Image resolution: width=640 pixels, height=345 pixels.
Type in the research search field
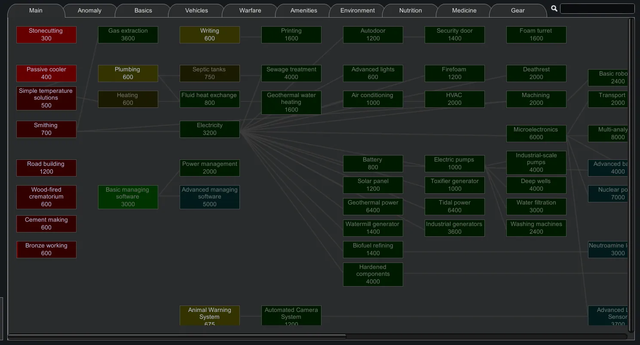click(597, 9)
